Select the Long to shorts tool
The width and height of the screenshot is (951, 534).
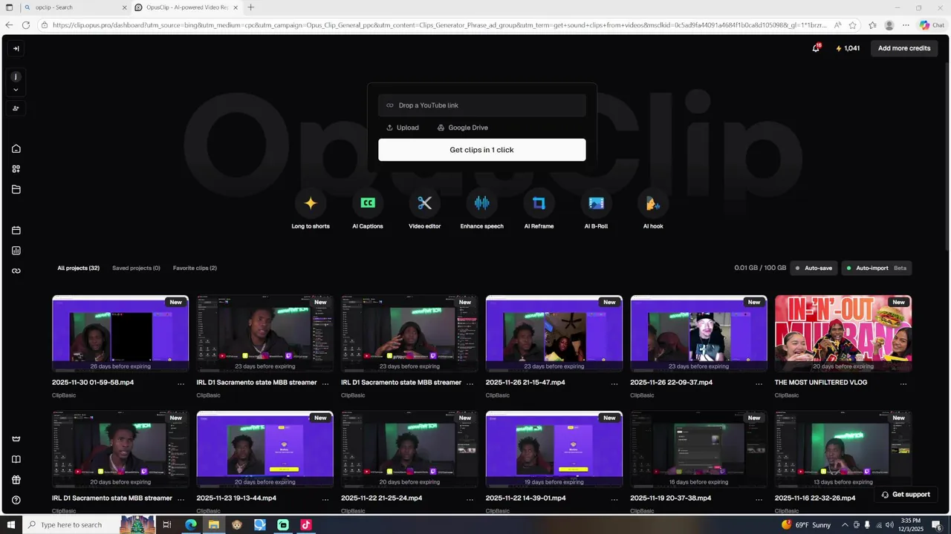pos(311,211)
